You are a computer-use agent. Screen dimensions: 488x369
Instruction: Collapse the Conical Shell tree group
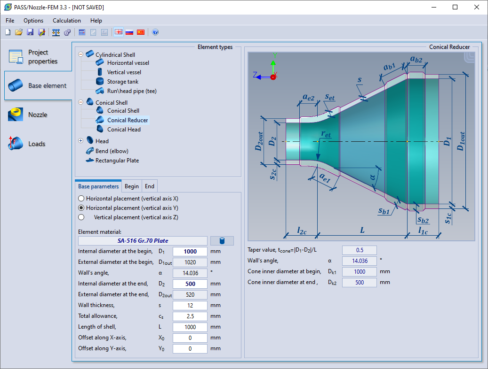click(x=80, y=102)
